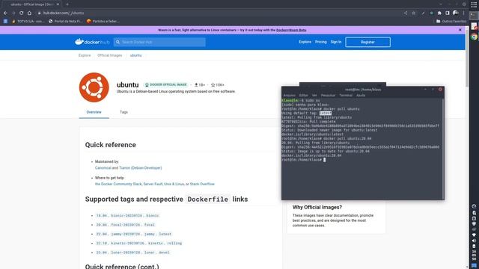Click Sign In on Docker Hub

pos(336,42)
